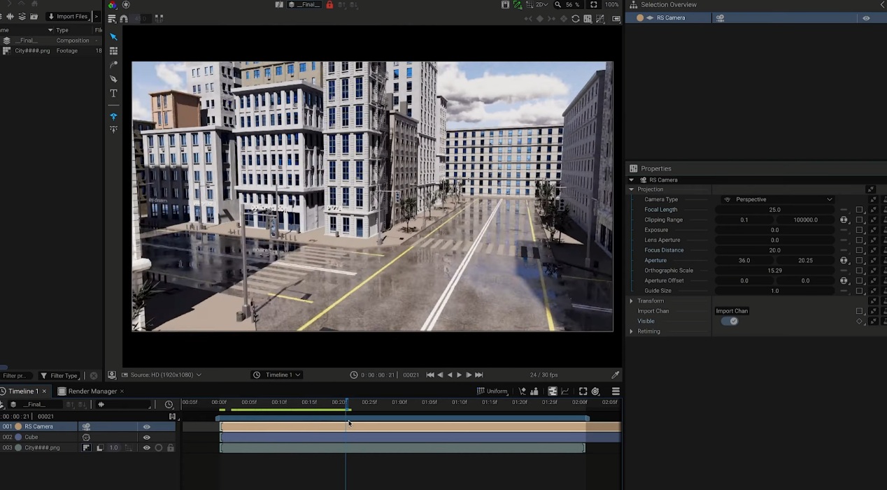Click the clock icon in timeline header

coord(169,405)
